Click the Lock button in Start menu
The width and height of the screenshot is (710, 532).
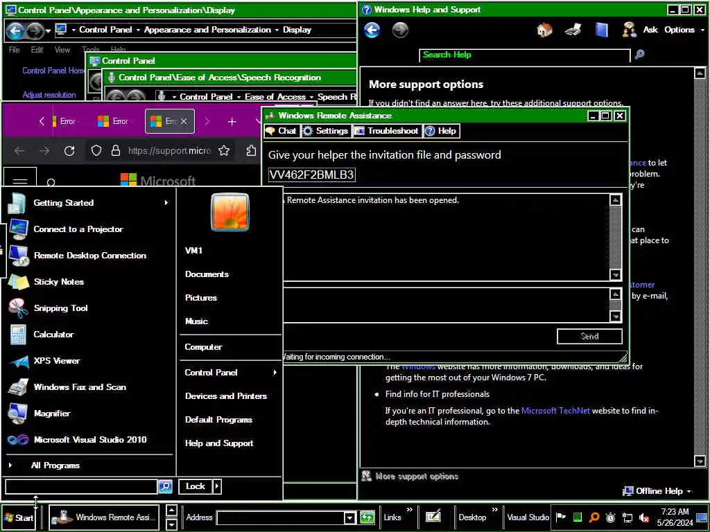click(195, 486)
